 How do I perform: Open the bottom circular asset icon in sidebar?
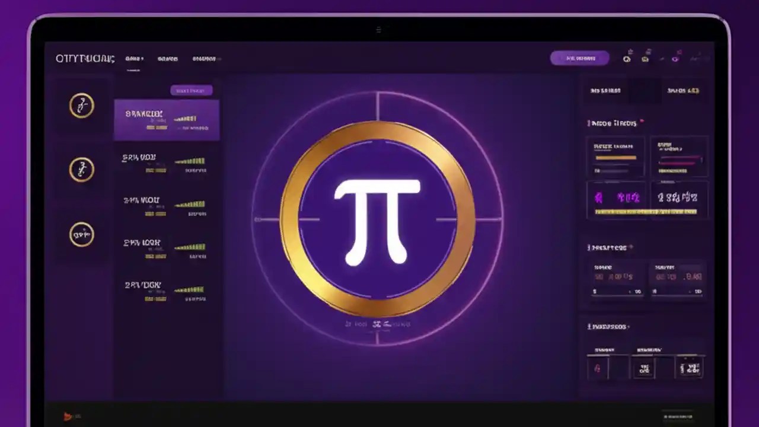tap(82, 235)
